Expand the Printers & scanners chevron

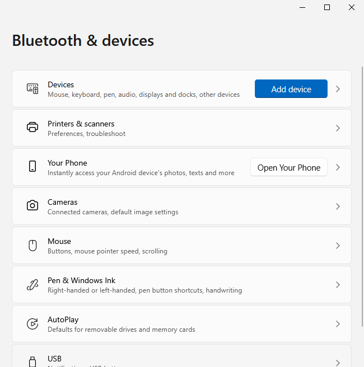338,128
